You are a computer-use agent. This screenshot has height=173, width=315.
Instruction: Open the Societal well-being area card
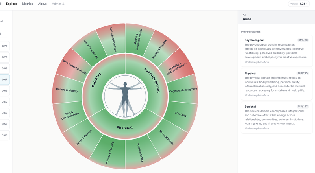pos(276,118)
